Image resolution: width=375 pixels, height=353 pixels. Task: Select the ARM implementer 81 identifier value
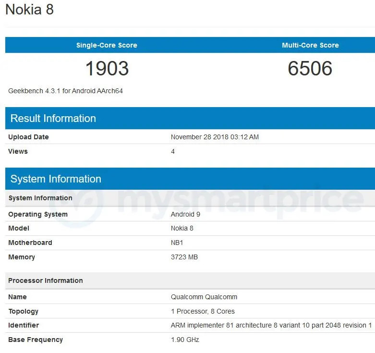[271, 325]
